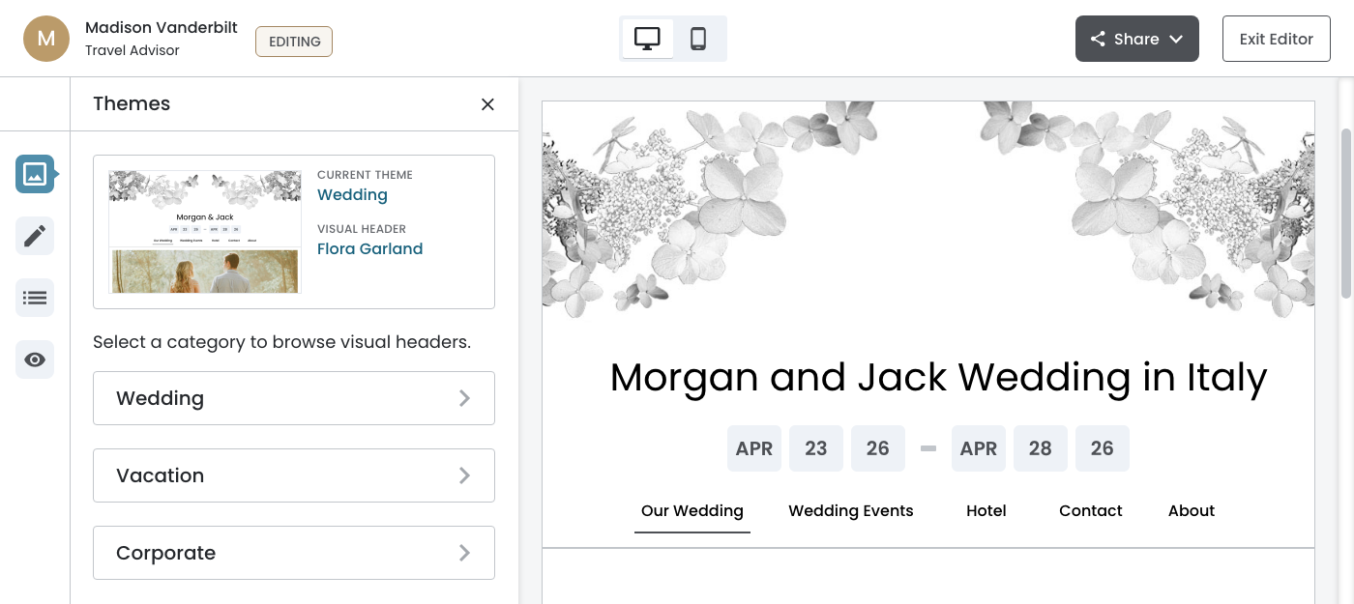Open the Contact navigation tab

click(1090, 511)
